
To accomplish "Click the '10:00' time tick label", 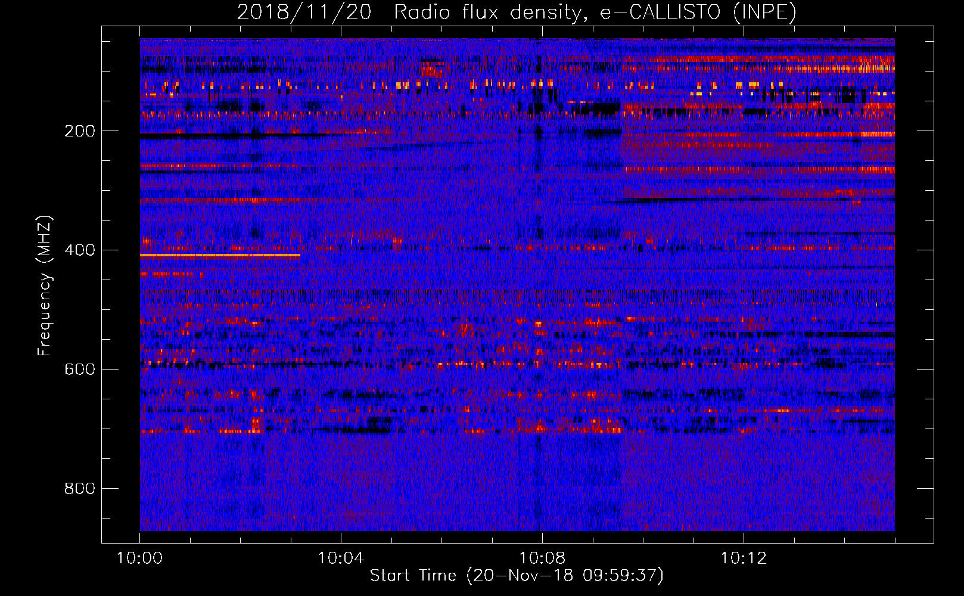I will 139,558.
